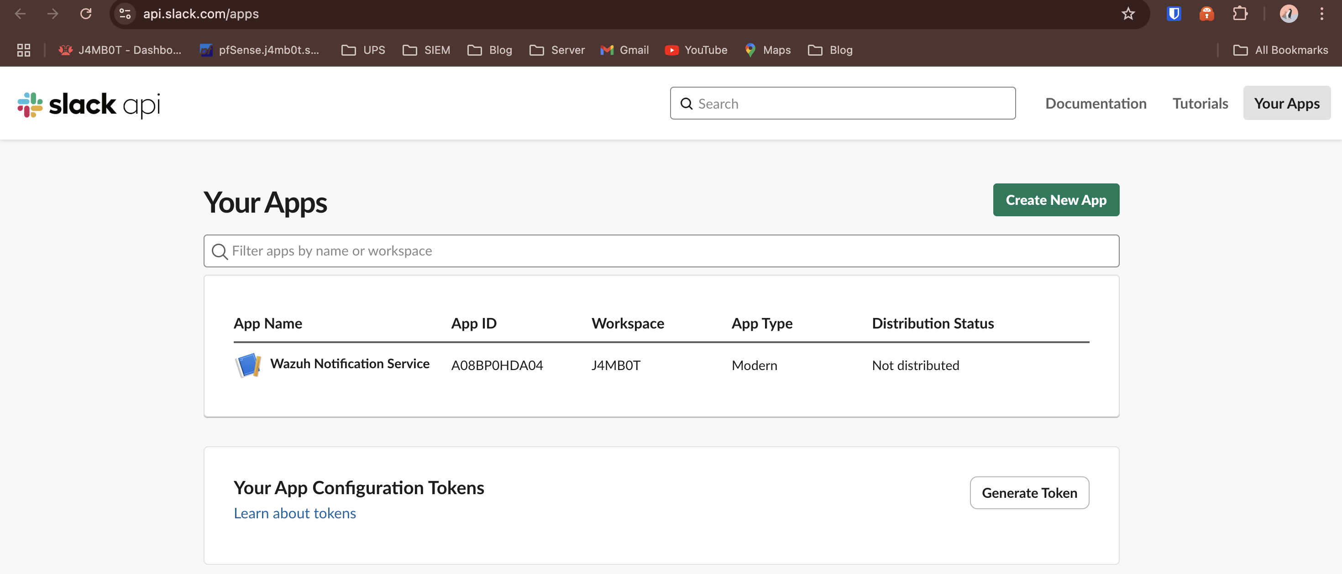View site information icon in address bar
The height and width of the screenshot is (574, 1342).
[x=125, y=14]
